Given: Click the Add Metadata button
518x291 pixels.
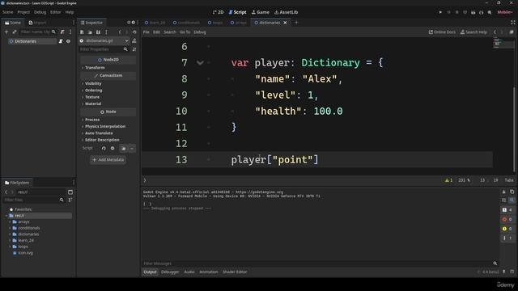Looking at the screenshot, I should (x=108, y=160).
